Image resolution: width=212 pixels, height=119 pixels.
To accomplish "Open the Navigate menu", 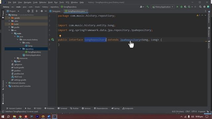I will click(27, 2).
